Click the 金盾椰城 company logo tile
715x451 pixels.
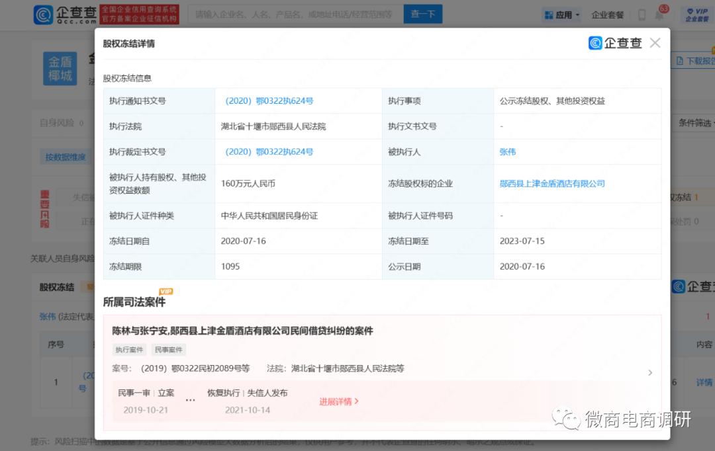(x=60, y=69)
